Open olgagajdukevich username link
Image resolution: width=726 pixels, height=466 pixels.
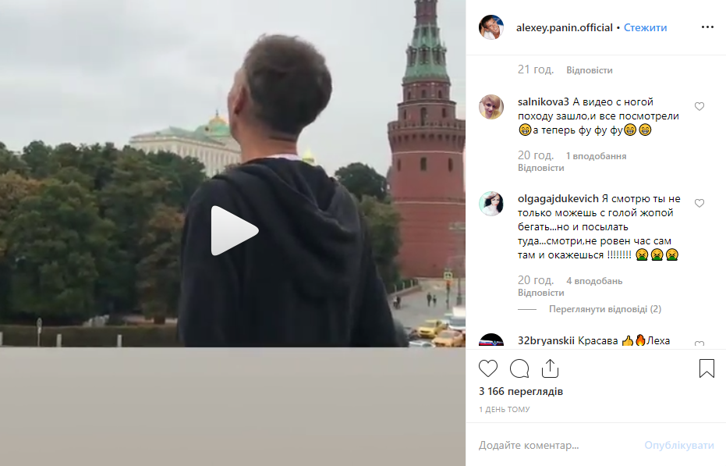pos(558,199)
